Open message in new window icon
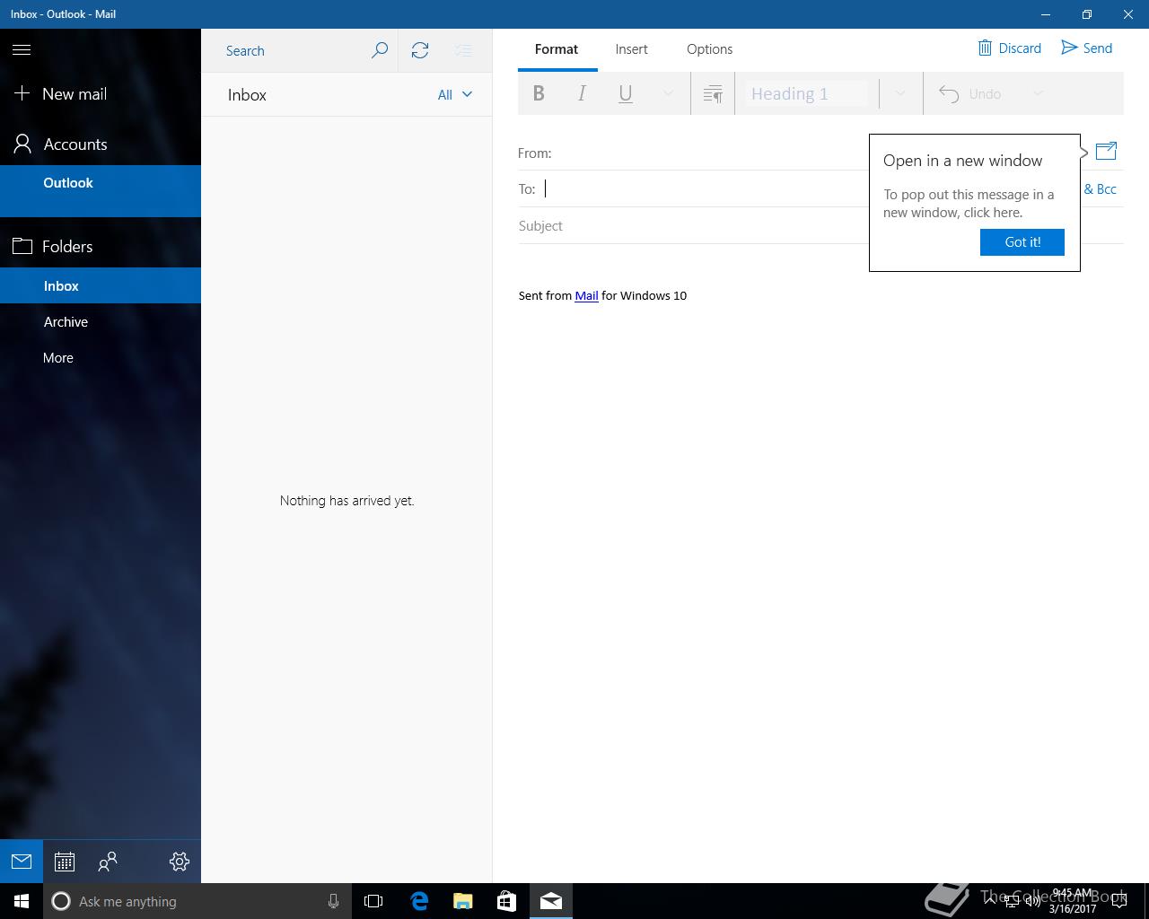Screen dimensions: 1149x919 [1106, 152]
